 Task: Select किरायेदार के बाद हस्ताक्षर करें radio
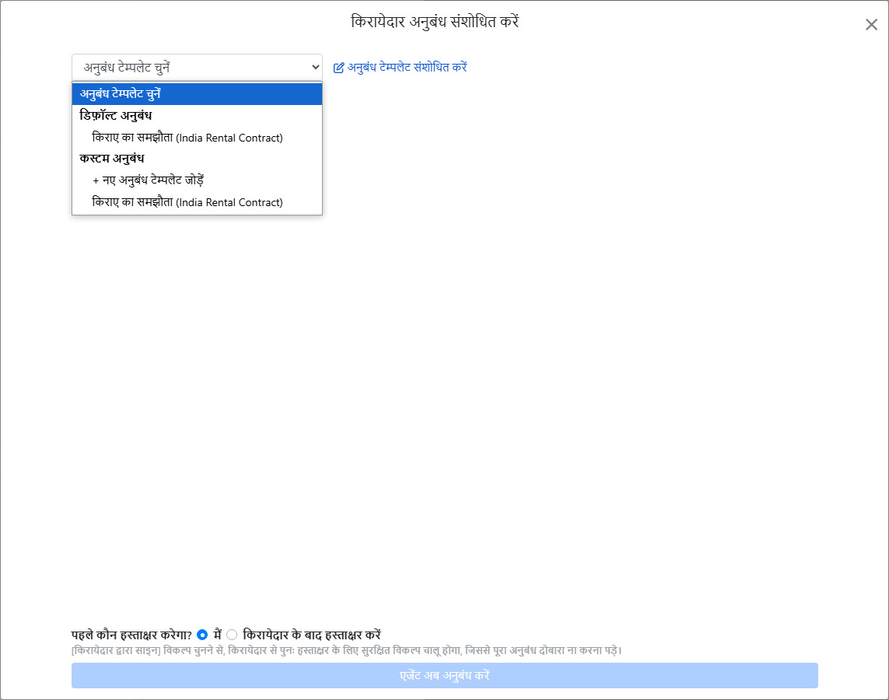tap(231, 635)
